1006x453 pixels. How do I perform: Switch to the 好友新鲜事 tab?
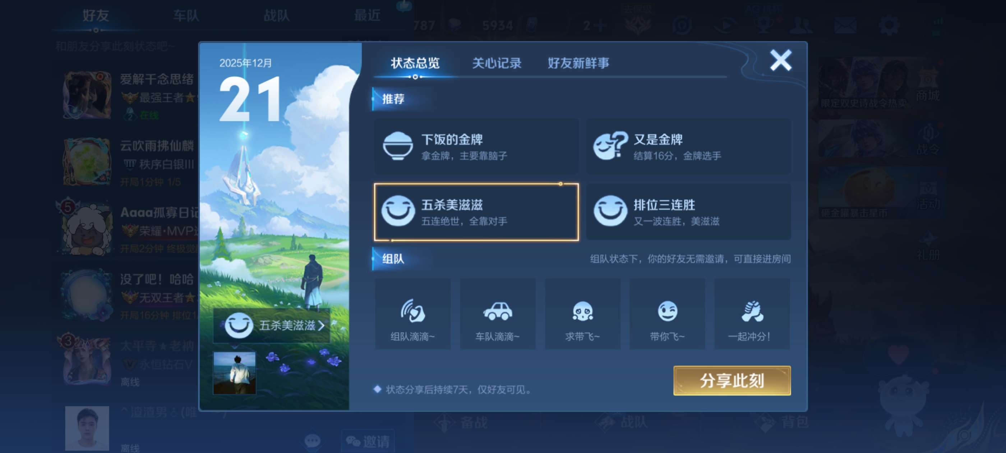pyautogui.click(x=578, y=63)
